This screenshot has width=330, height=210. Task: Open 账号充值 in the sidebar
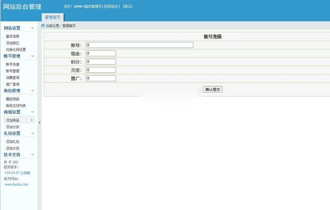tap(13, 64)
